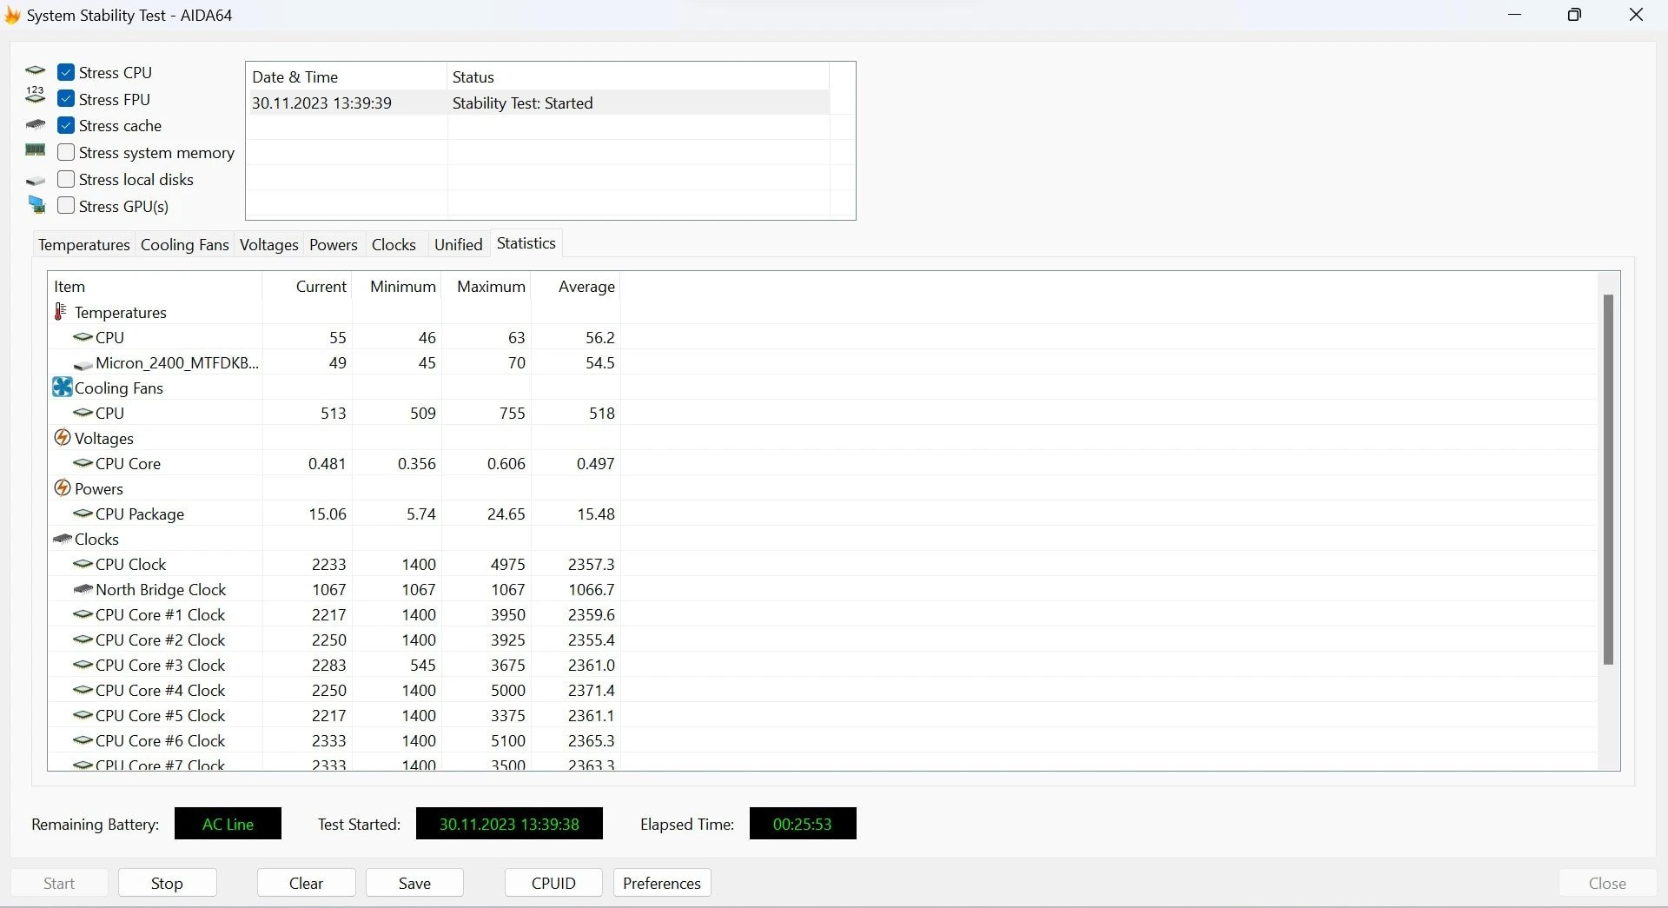Open the CPUID panel button
1668x908 pixels.
(553, 883)
